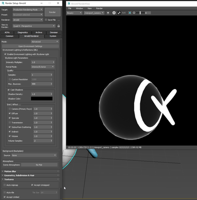Open the Mode dropdown set to Advanced
Screen dimensions: 197x200
(45, 41)
